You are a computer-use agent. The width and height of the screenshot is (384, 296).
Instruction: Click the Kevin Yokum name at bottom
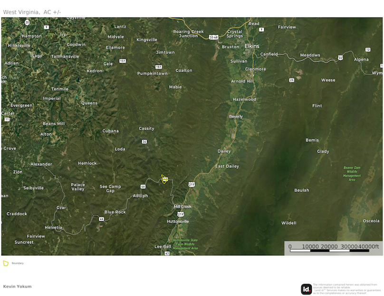coord(18,287)
